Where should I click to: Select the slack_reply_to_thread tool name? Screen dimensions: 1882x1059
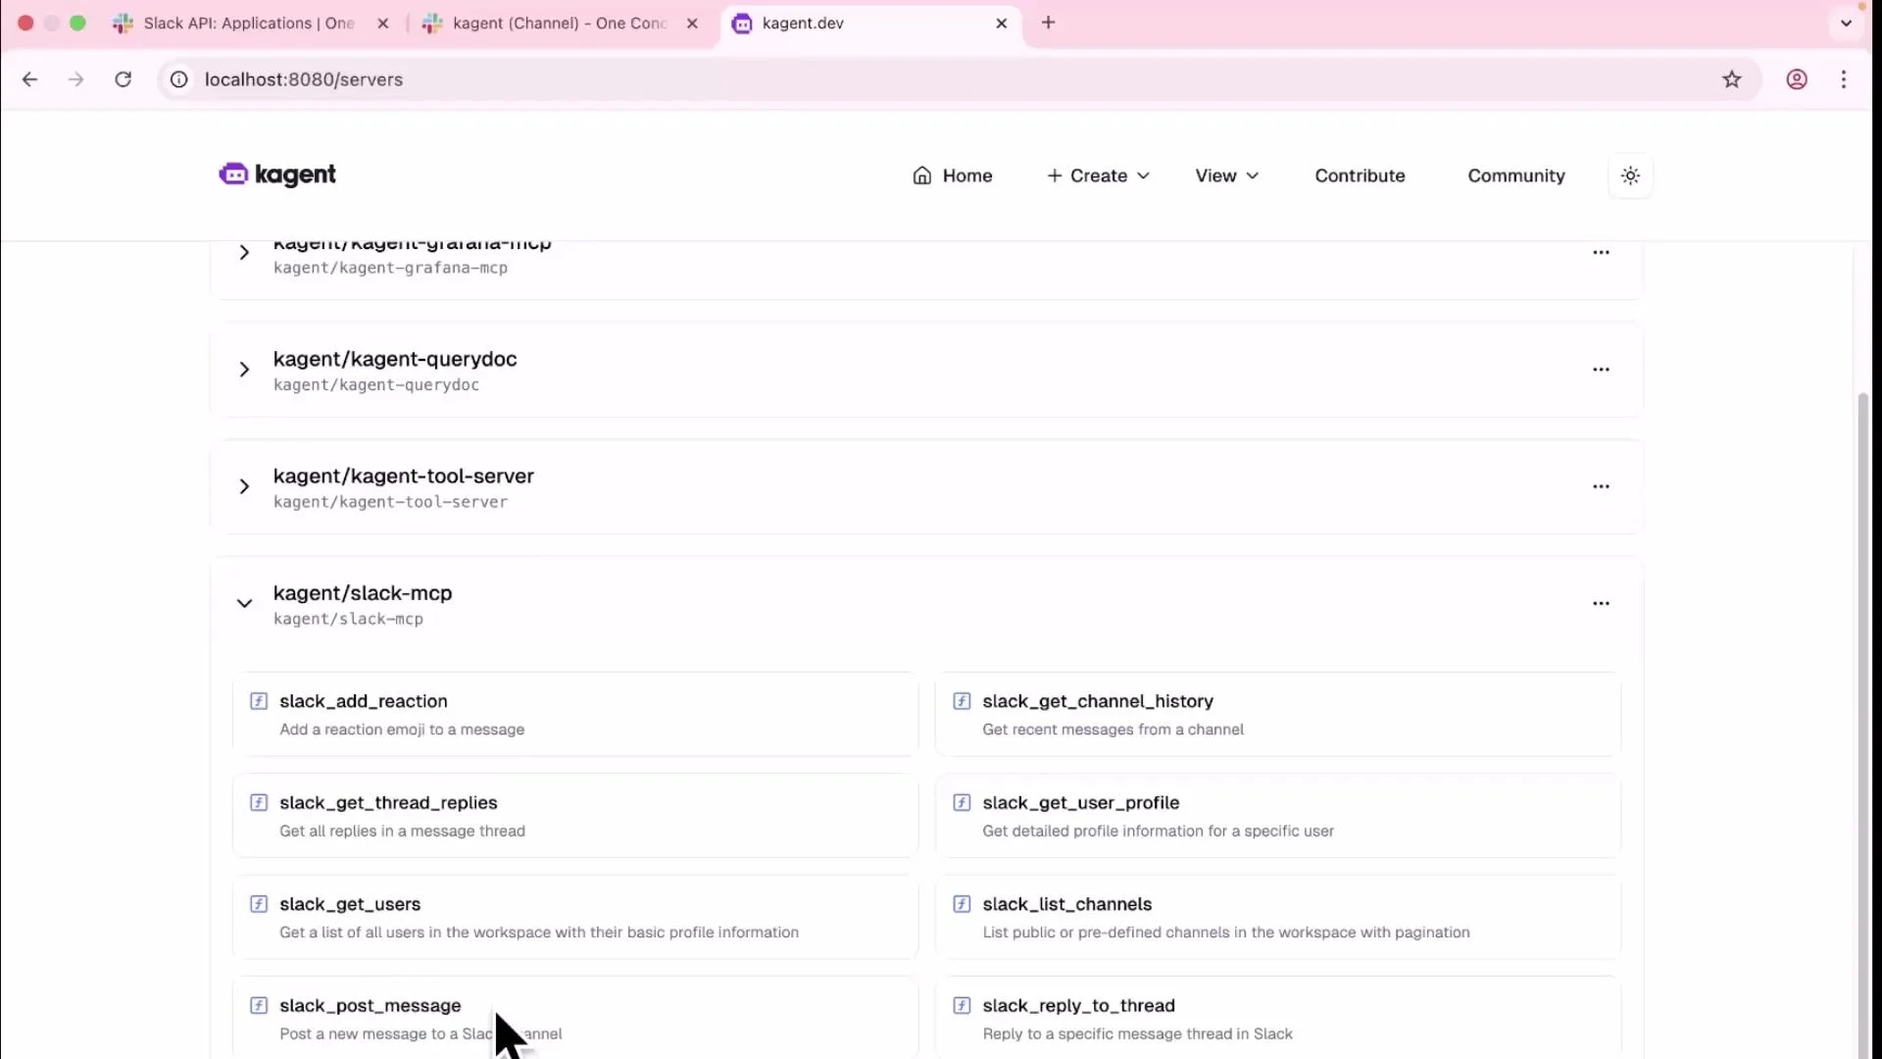[1078, 1006]
